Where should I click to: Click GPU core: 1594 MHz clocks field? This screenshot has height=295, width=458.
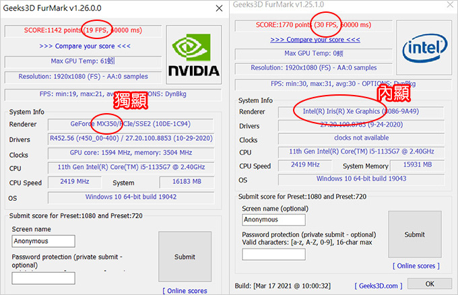click(131, 153)
